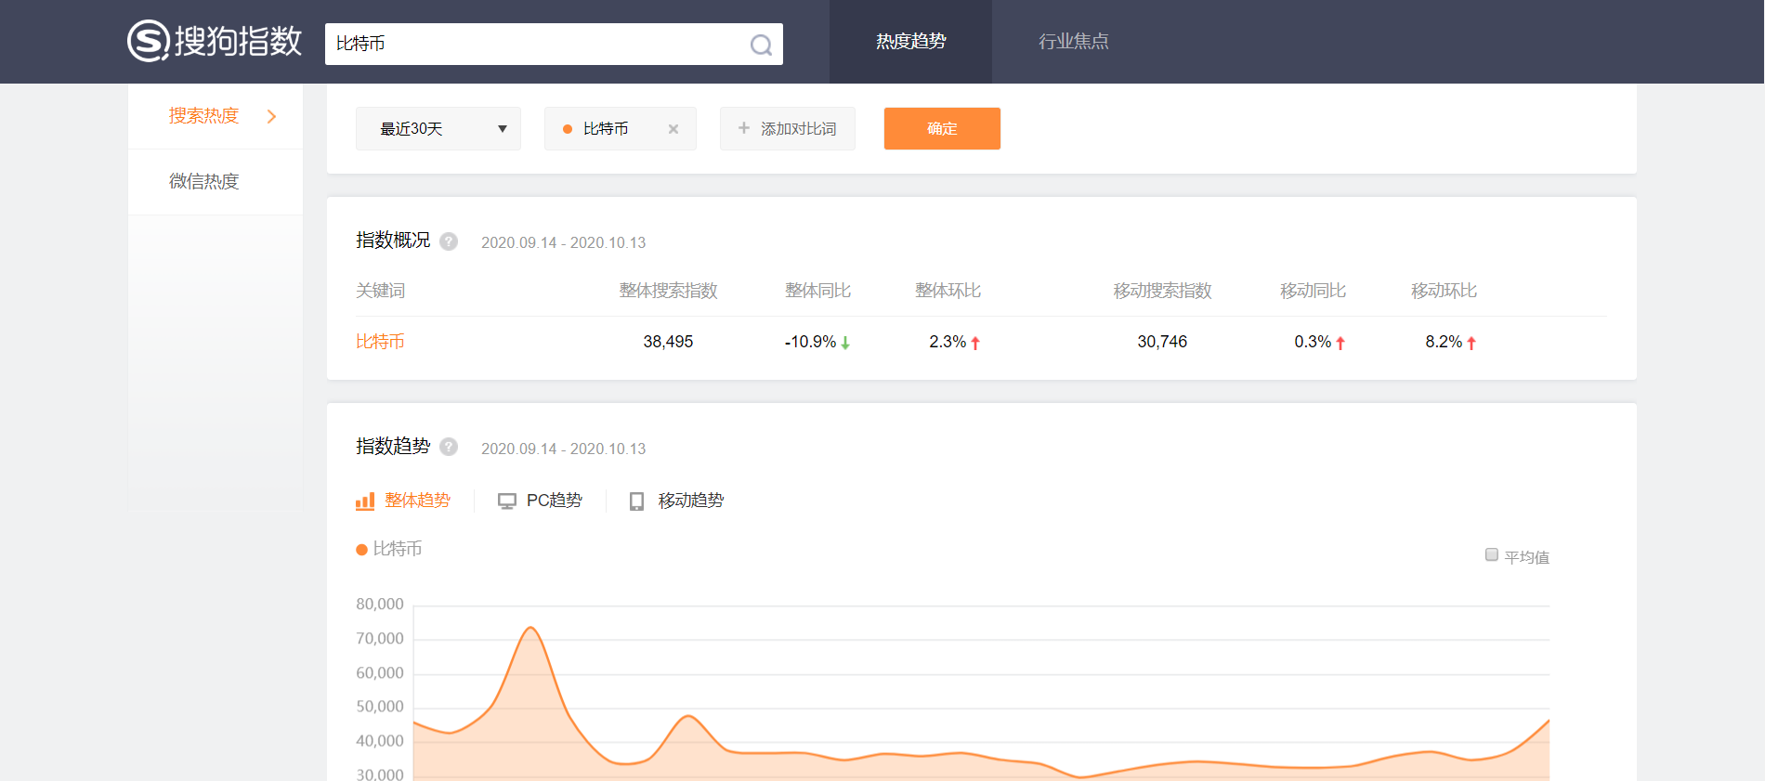Screen dimensions: 1765x781
Task: Click the red up arrow next to 2.3%
Action: click(975, 343)
